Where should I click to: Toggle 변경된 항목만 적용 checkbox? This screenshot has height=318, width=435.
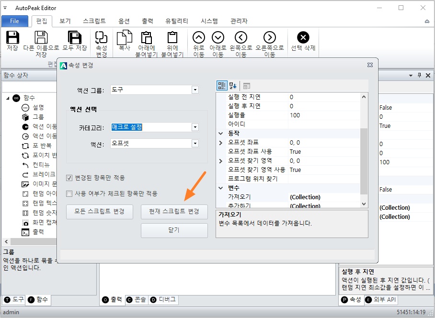[x=69, y=178]
